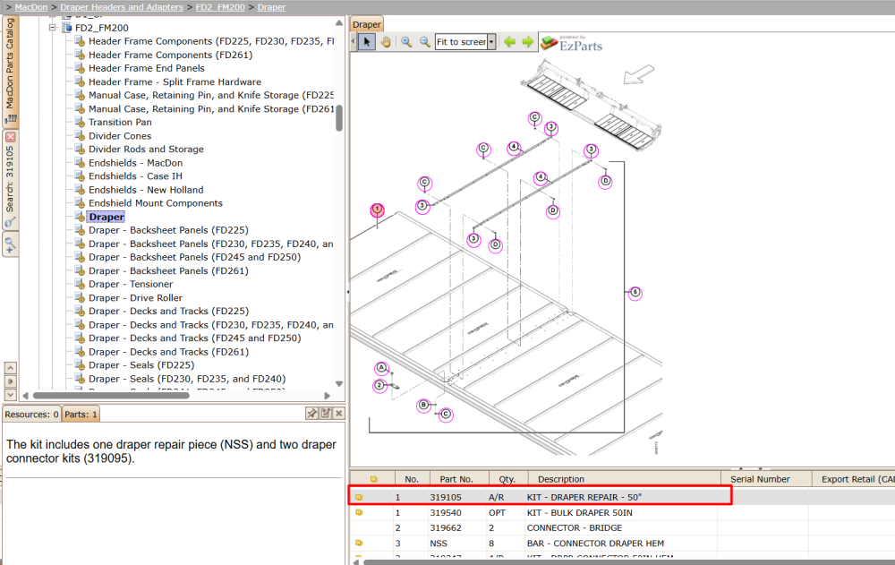The height and width of the screenshot is (565, 895).
Task: Click the Serial Number column header
Action: coord(766,479)
